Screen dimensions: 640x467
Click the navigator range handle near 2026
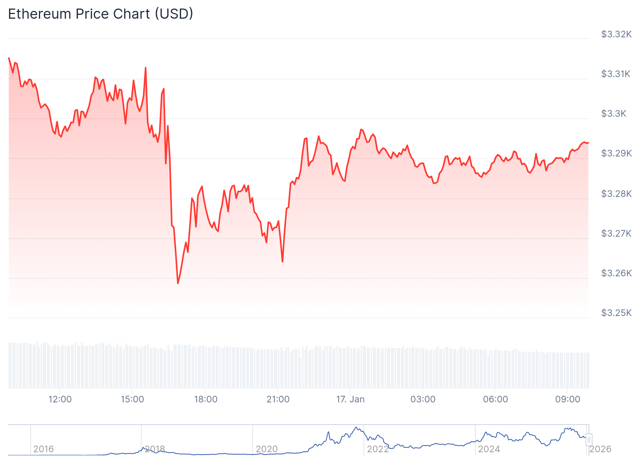click(x=589, y=439)
